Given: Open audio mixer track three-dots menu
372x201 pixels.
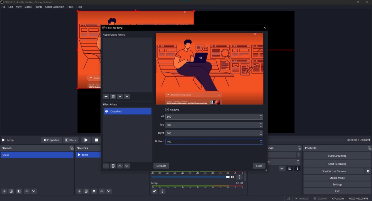Looking at the screenshot, I should [239, 177].
